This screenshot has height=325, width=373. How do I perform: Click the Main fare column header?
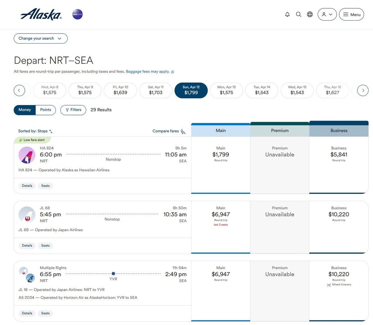[x=221, y=130]
